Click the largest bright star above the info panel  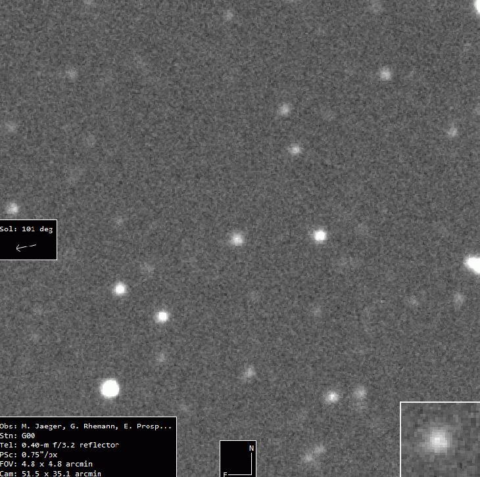[x=110, y=388]
